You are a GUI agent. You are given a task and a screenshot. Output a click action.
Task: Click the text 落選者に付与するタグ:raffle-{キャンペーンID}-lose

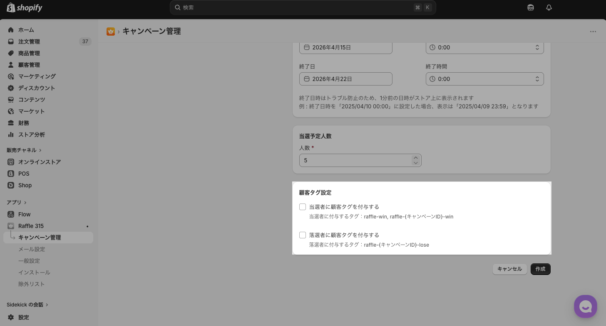[369, 245]
